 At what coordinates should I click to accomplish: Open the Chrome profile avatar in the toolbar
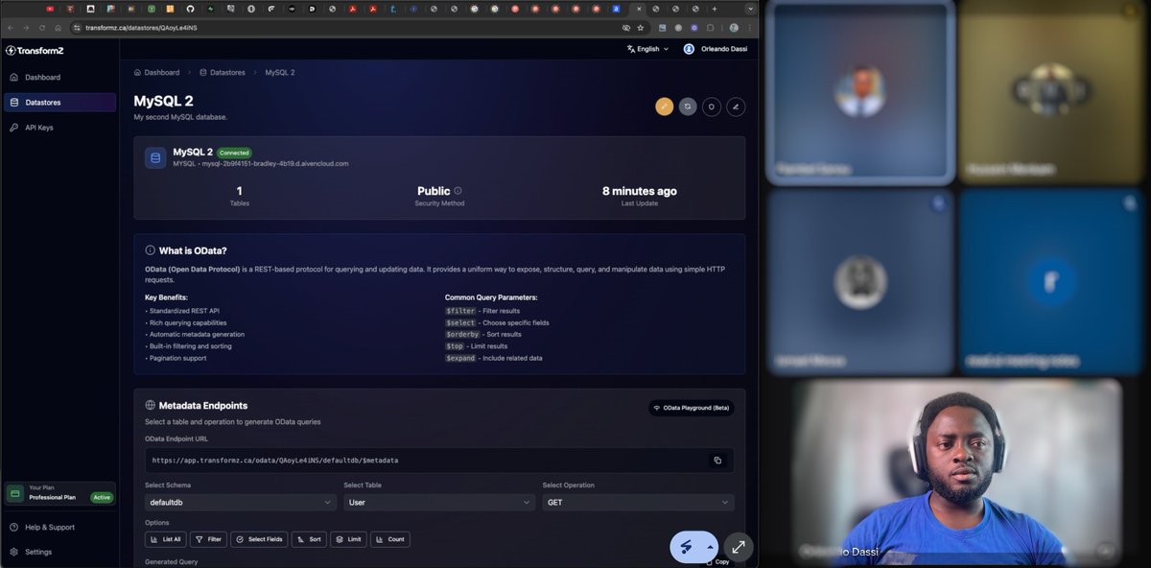coord(734,28)
